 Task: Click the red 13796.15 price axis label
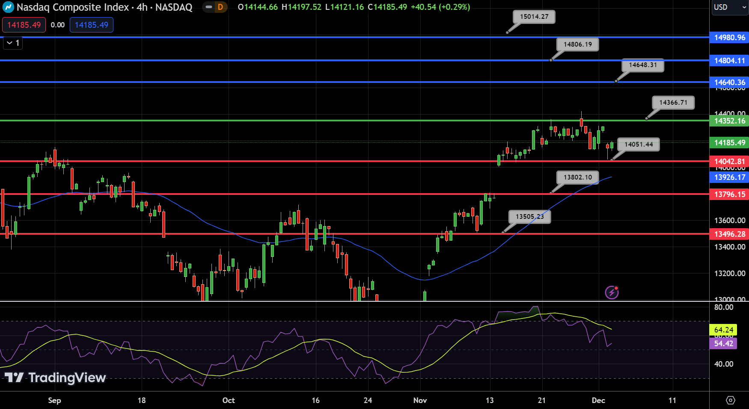coord(729,194)
